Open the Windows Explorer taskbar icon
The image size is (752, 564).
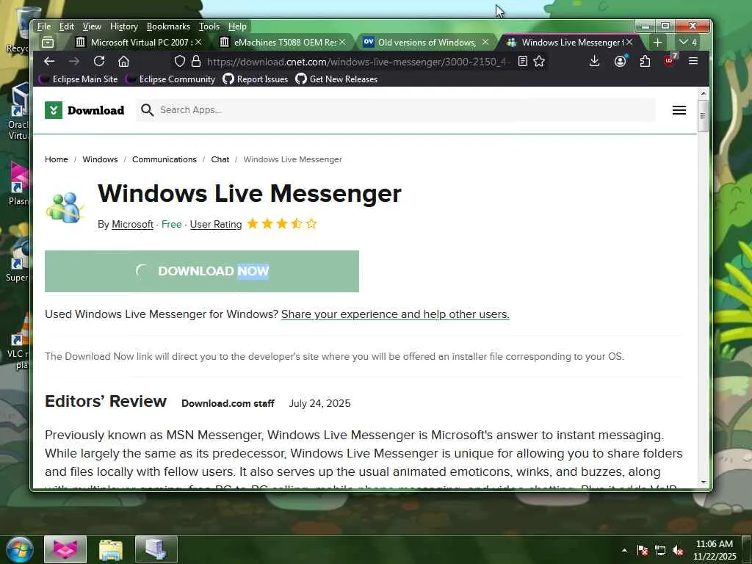tap(111, 549)
